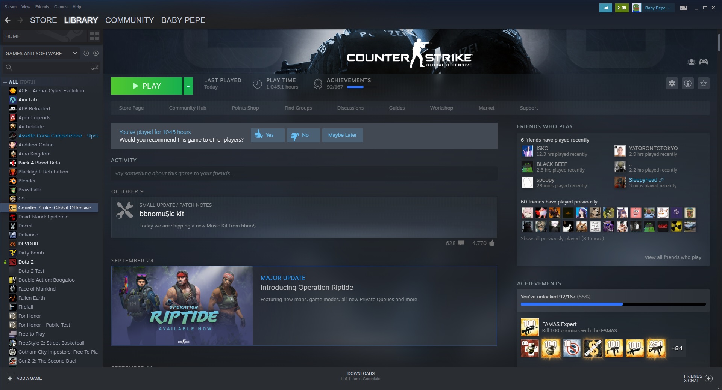Open Operation Riptide thumbnail
Image resolution: width=722 pixels, height=390 pixels.
[x=182, y=306]
